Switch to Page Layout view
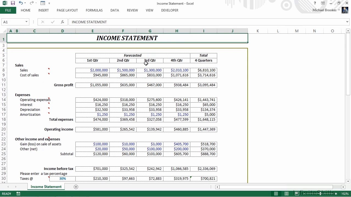Image resolution: width=351 pixels, height=197 pixels. [286, 194]
